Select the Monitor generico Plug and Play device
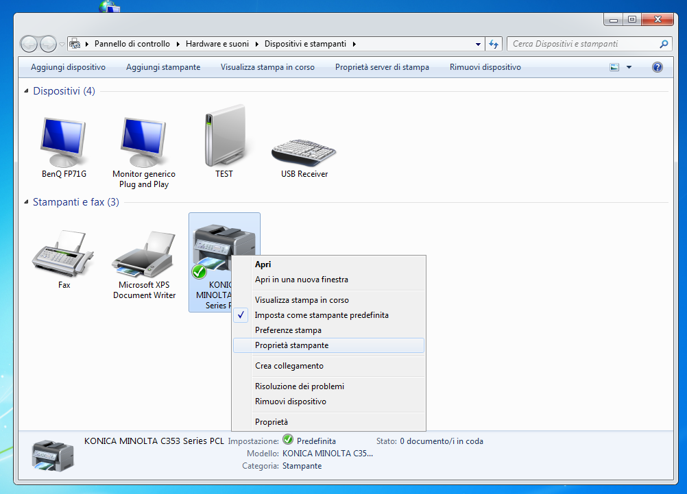Screen dimensions: 687x494 (x=144, y=143)
